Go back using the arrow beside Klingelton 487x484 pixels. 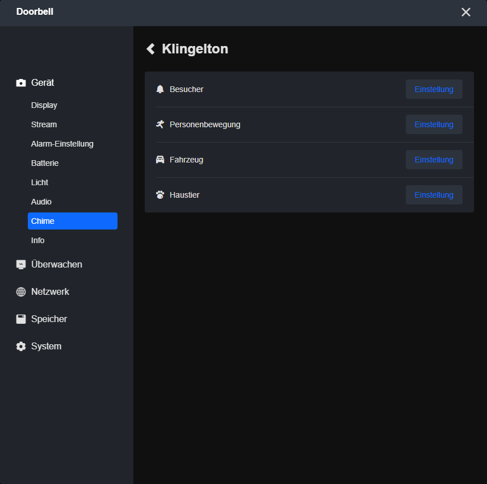pyautogui.click(x=150, y=49)
